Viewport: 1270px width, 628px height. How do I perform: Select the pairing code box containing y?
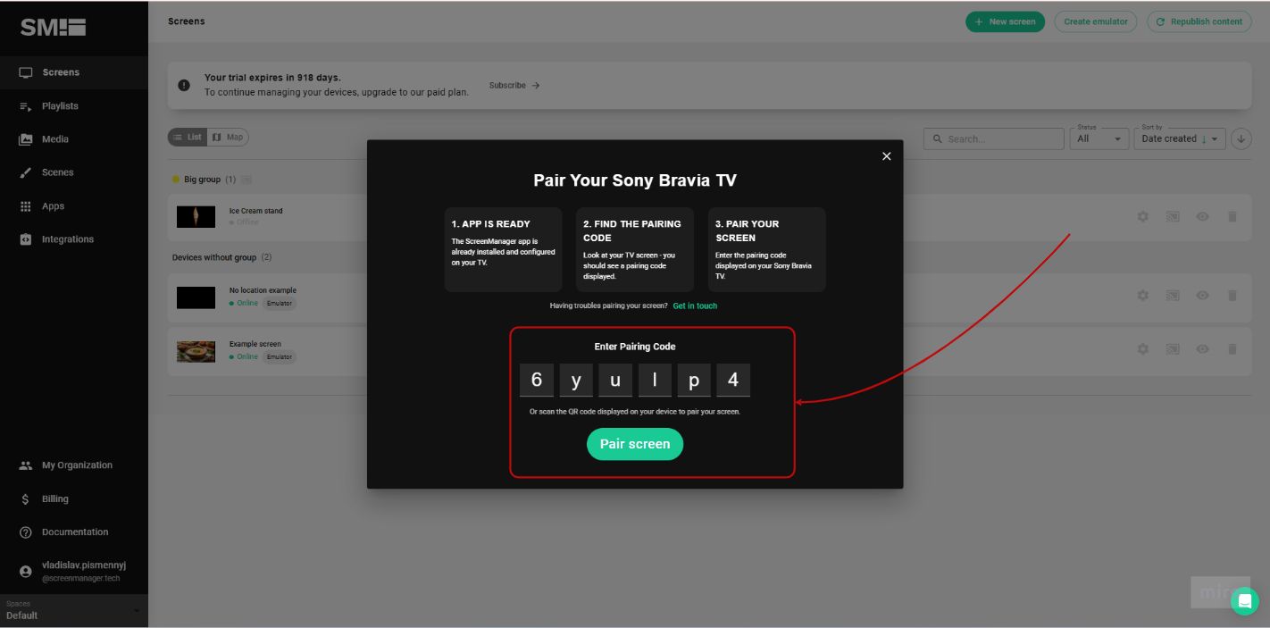[576, 381]
